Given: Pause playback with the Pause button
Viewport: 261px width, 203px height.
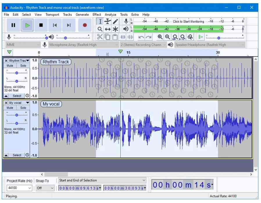Looking at the screenshot, I should (x=13, y=25).
